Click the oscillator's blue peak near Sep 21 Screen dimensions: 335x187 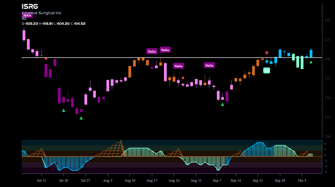260,143
